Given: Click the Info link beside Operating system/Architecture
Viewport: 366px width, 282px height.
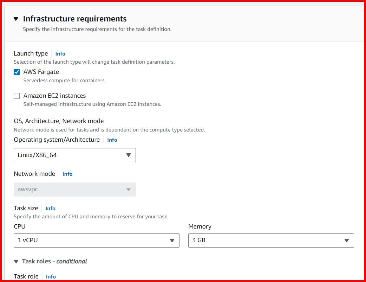Looking at the screenshot, I should tap(112, 140).
